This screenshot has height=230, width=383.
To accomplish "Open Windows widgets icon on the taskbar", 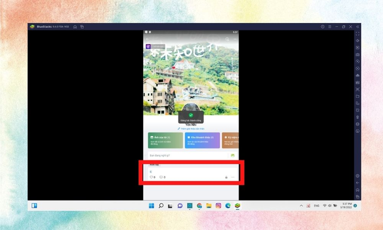I will 34,205.
